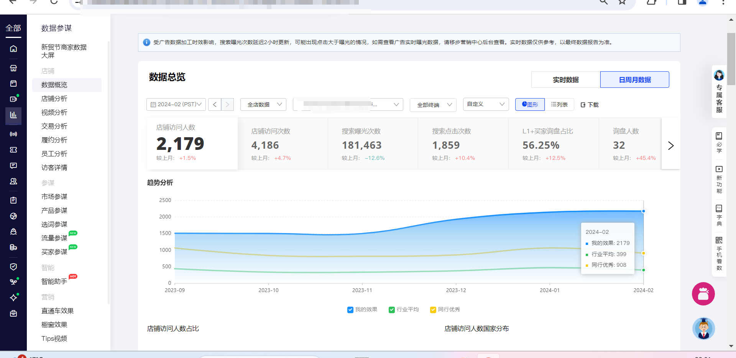Expand the 全店数据 dropdown
736x358 pixels.
coord(263,104)
